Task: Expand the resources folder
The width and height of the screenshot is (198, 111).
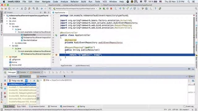Action: click(x=13, y=43)
